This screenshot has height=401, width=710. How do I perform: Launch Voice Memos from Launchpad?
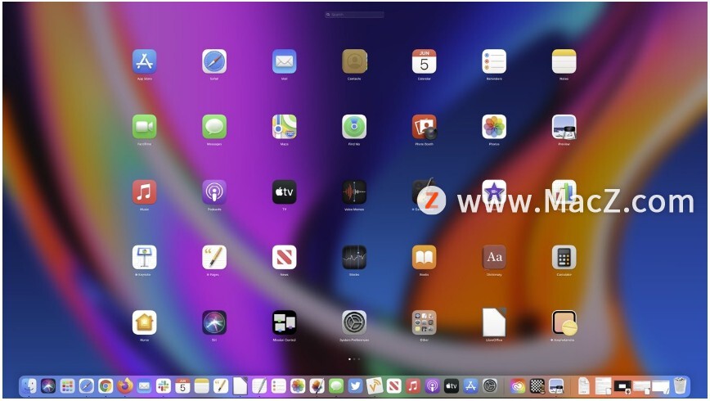pos(354,191)
